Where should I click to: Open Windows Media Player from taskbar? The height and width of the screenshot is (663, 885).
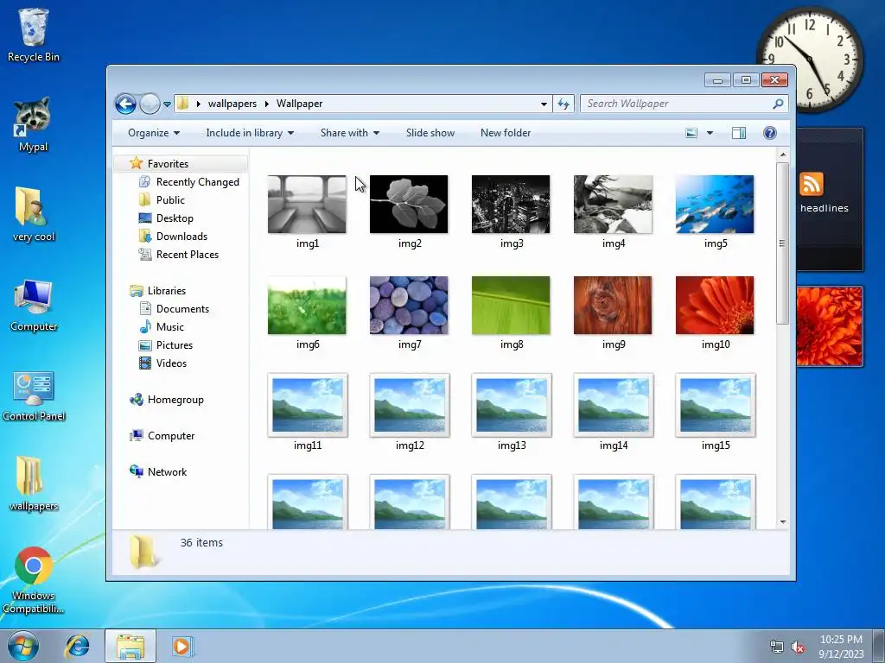point(181,646)
